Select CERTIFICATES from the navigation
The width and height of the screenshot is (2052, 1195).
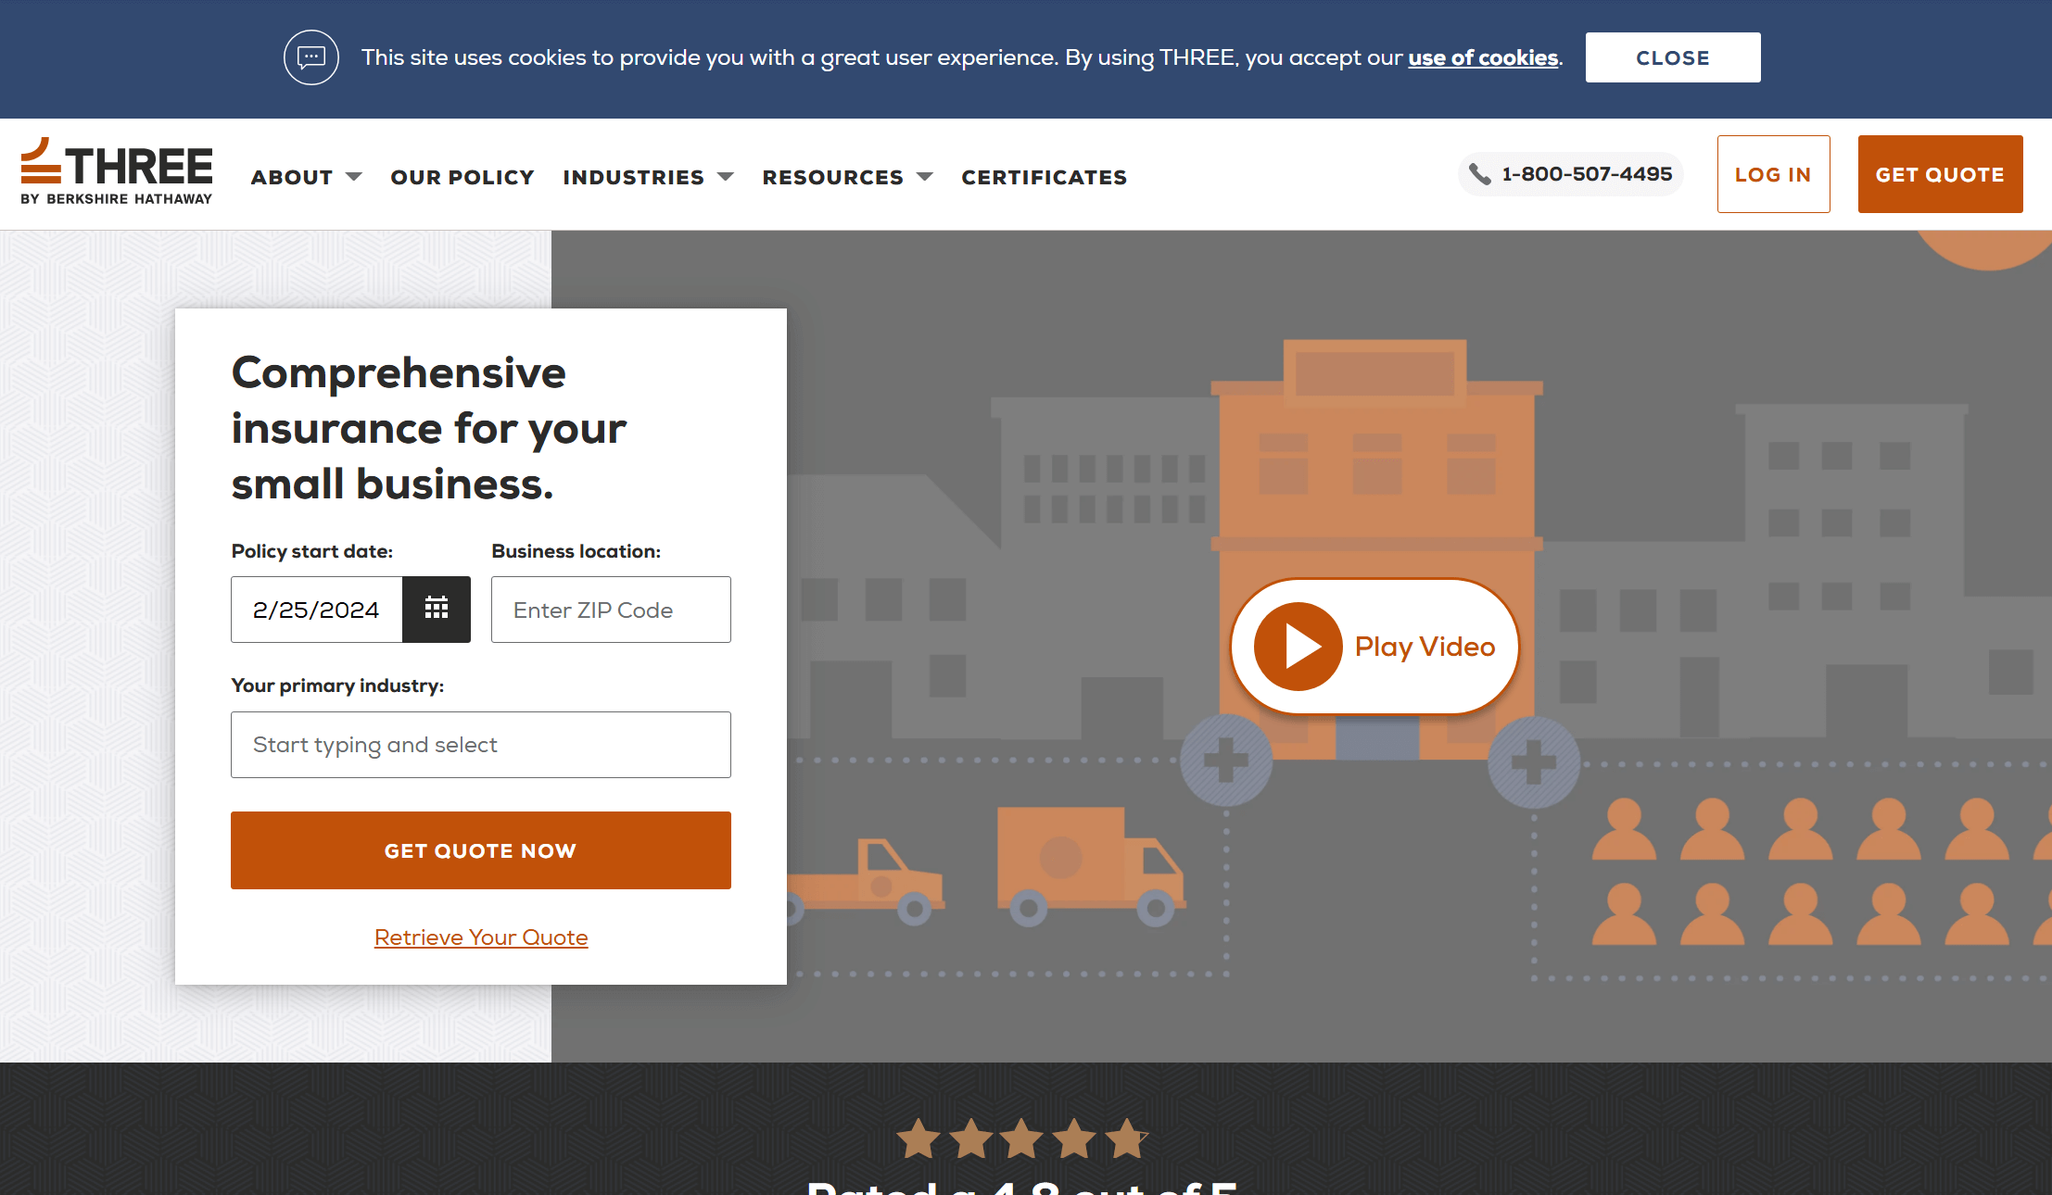pyautogui.click(x=1044, y=176)
